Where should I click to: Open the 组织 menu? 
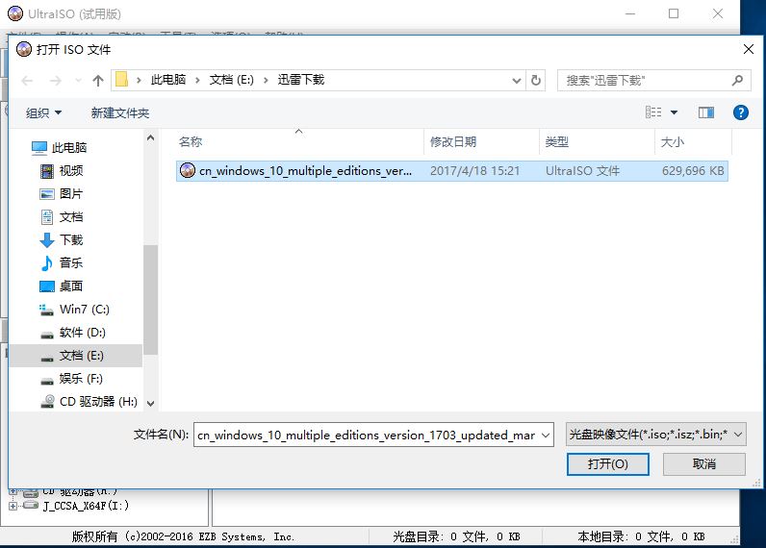click(x=43, y=113)
